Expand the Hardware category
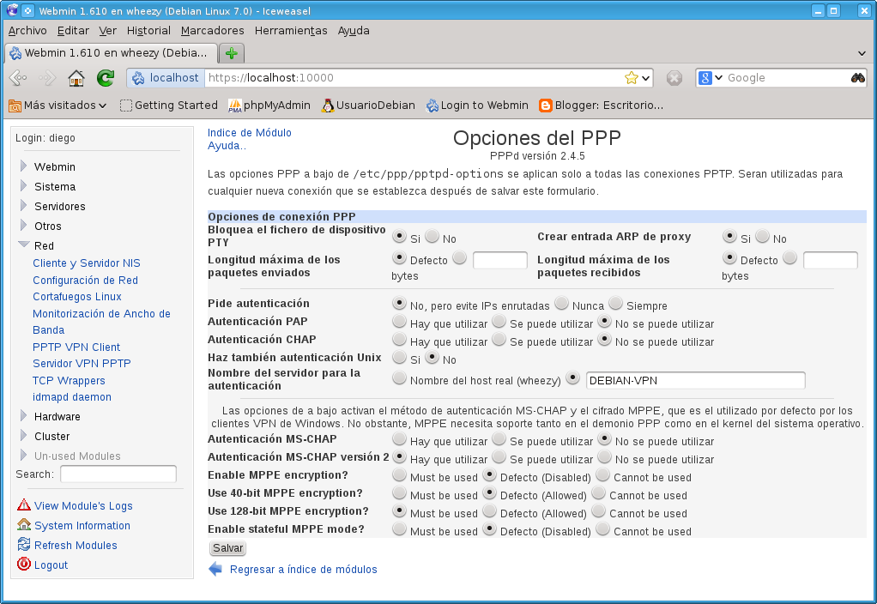 click(x=23, y=415)
